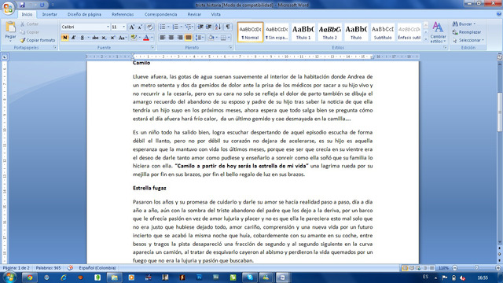The image size is (503, 283).
Task: Apply shading with paint bucket button
Action: point(211,38)
